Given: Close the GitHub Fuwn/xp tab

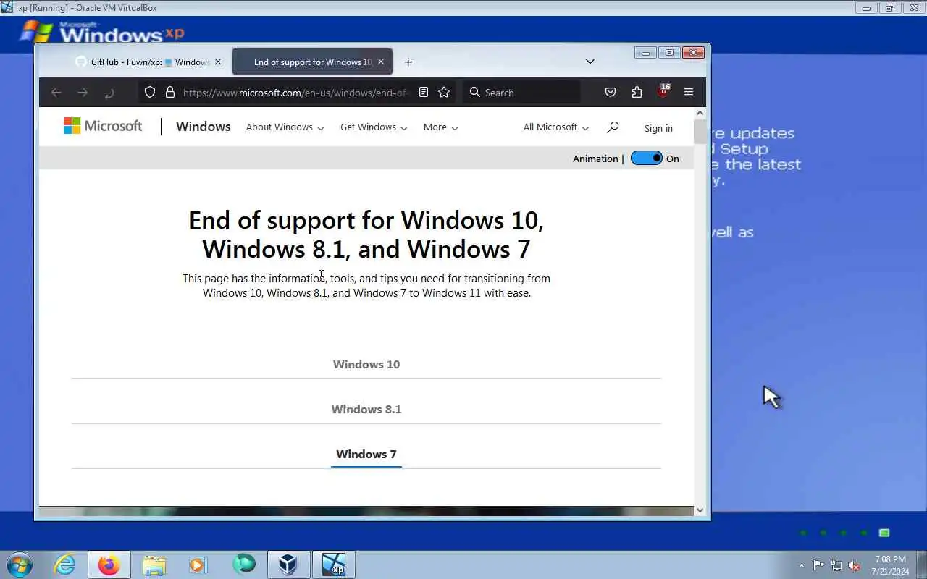Looking at the screenshot, I should 218,62.
